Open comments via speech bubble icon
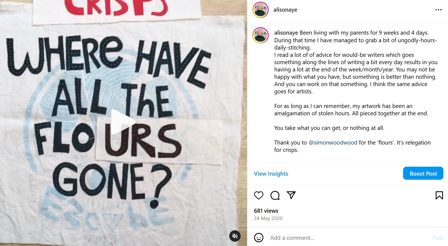 (x=275, y=195)
